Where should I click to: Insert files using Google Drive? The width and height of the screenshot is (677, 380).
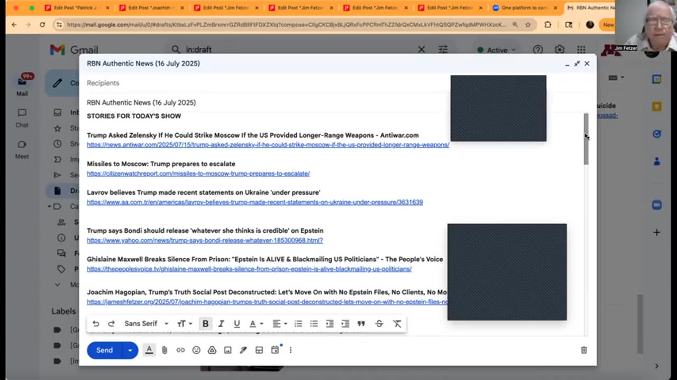[x=212, y=350]
